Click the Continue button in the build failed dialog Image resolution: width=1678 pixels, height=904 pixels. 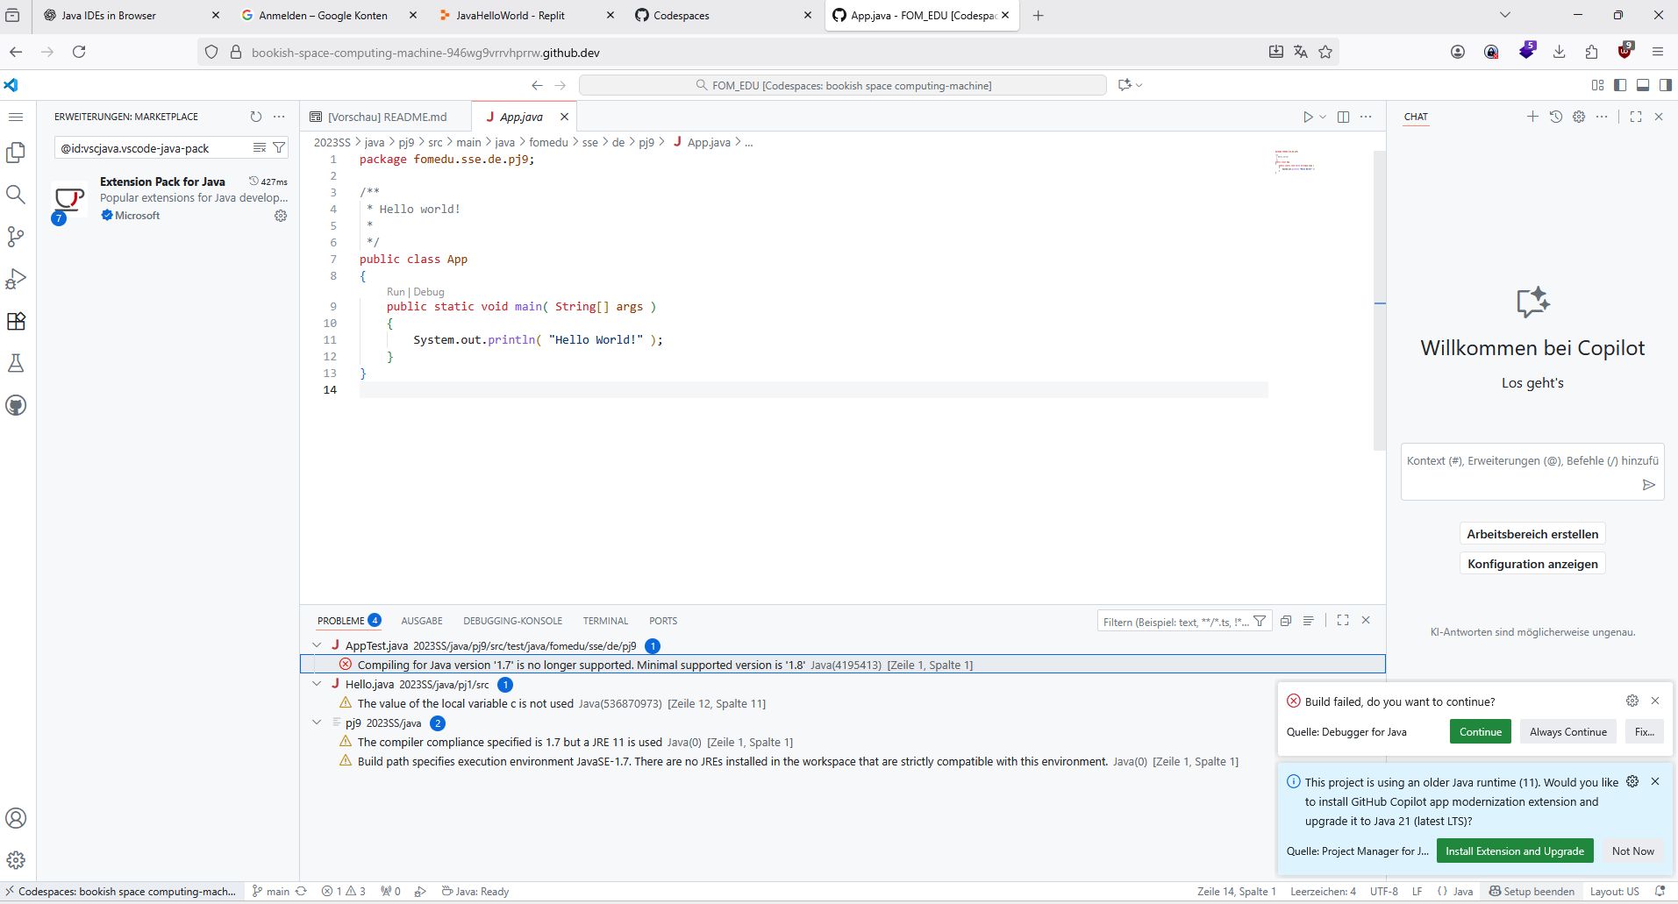pos(1480,732)
